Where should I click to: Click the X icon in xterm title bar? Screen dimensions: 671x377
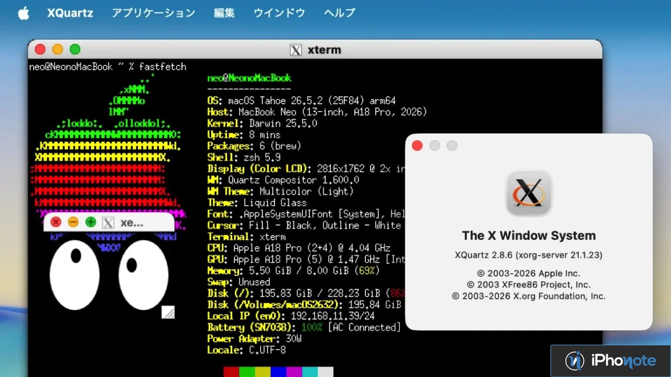click(x=296, y=50)
